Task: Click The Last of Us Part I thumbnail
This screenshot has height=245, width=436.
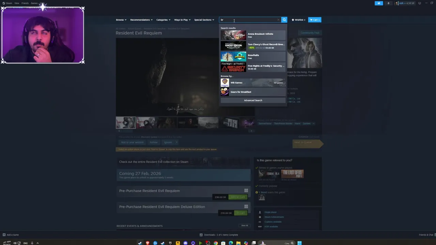Action: 292,174
